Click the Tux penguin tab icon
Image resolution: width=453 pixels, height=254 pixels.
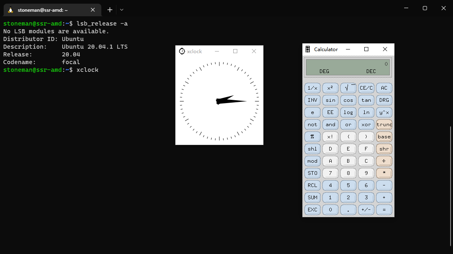point(11,10)
